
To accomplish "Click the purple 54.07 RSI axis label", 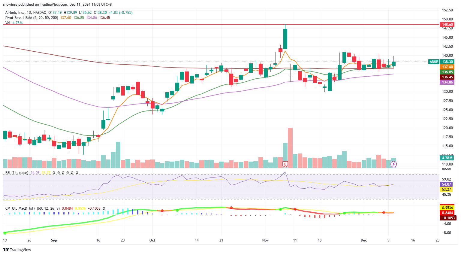I will coord(446,184).
